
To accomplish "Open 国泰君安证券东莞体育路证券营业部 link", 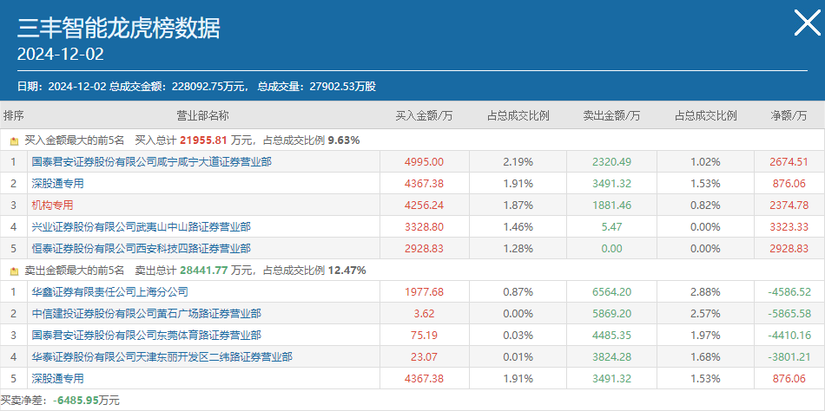I will pyautogui.click(x=146, y=336).
